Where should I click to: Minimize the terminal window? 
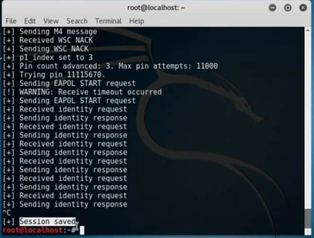(x=272, y=8)
